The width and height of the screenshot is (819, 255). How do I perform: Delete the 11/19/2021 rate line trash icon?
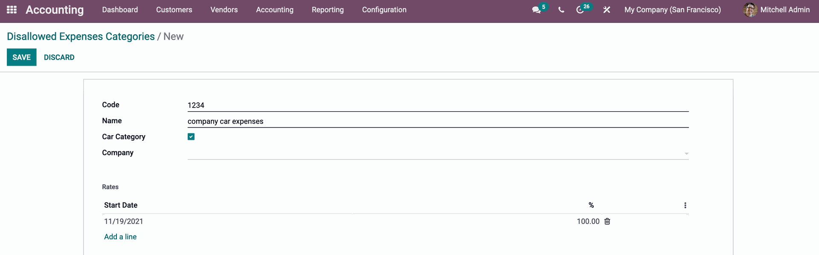[x=607, y=221]
